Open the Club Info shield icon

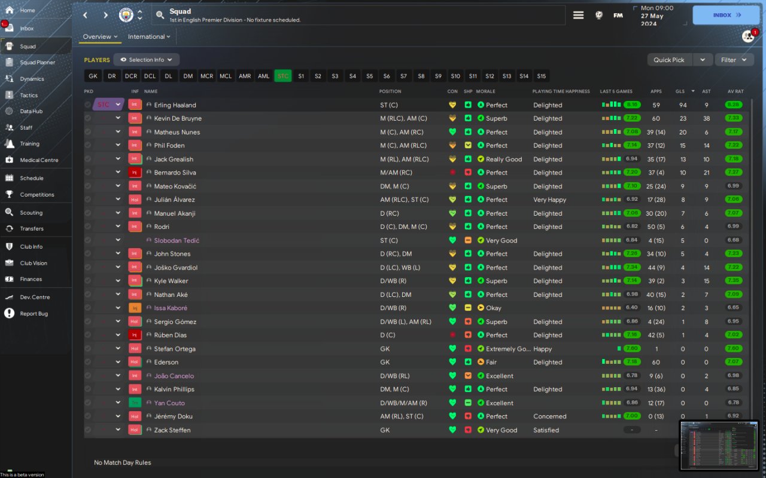(x=9, y=246)
